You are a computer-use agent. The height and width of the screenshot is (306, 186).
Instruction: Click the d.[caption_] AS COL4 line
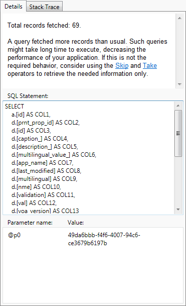click(40, 139)
